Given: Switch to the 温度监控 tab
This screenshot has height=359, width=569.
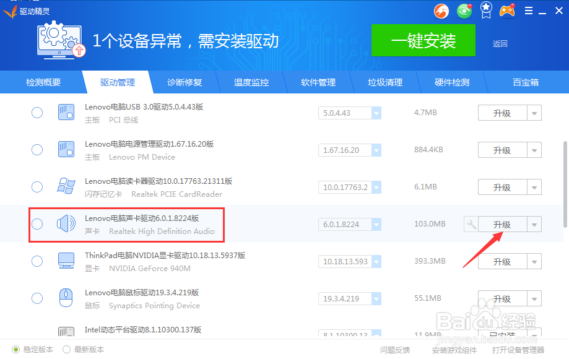Looking at the screenshot, I should click(251, 82).
